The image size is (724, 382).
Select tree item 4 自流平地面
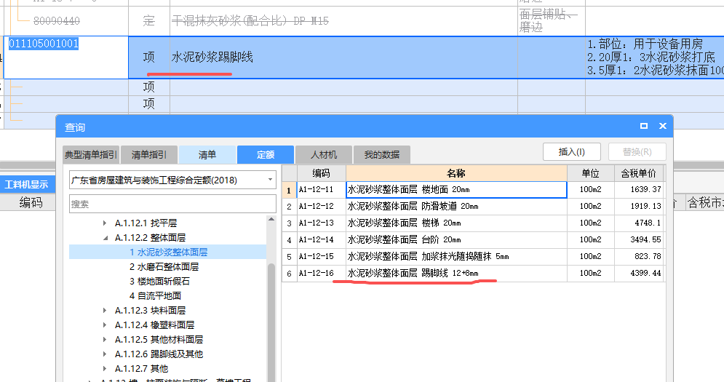[155, 296]
